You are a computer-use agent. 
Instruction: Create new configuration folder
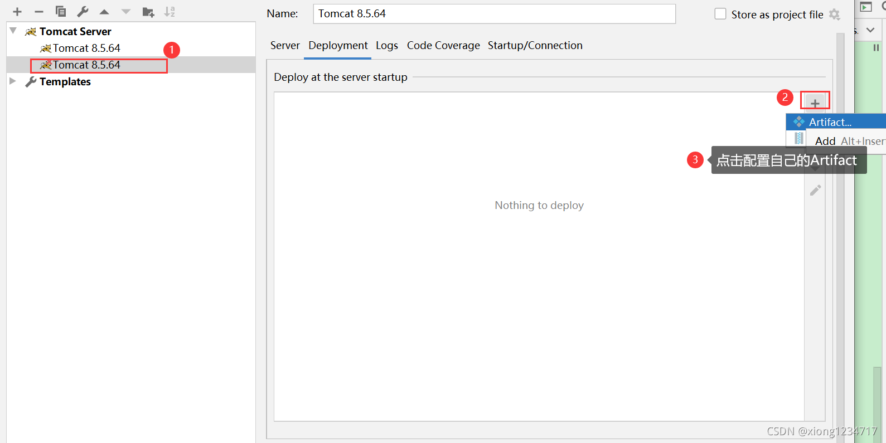point(148,12)
